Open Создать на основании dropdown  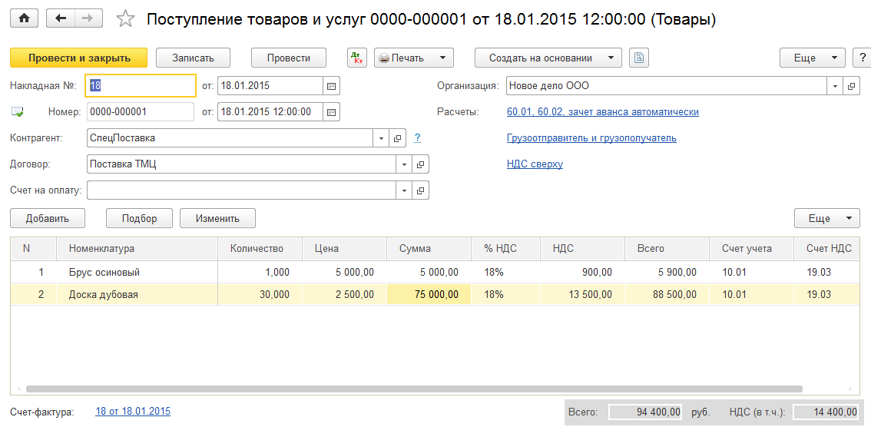[x=548, y=58]
